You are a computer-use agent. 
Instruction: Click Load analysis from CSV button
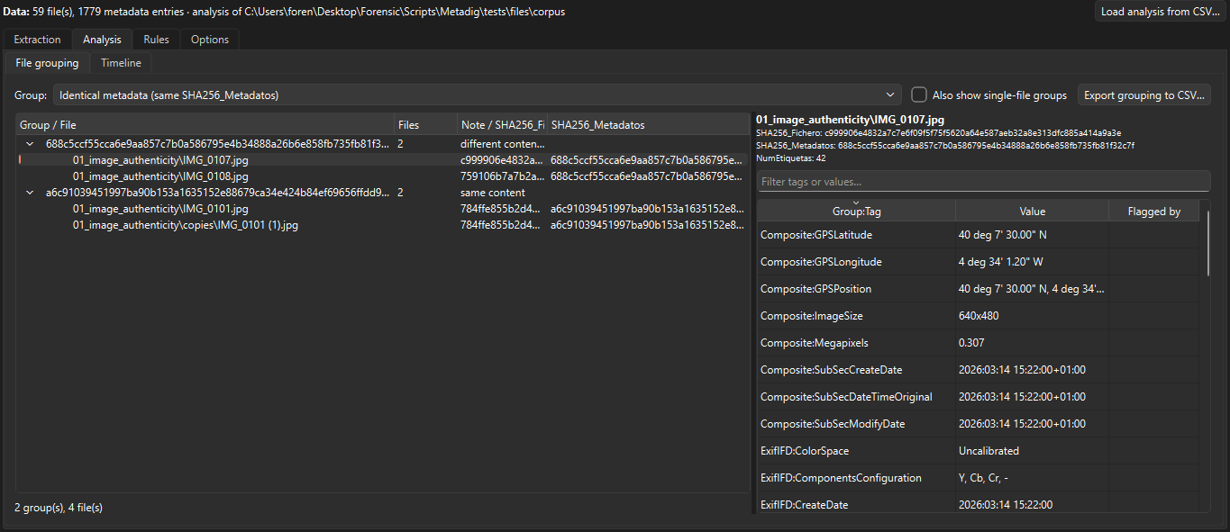tap(1159, 12)
